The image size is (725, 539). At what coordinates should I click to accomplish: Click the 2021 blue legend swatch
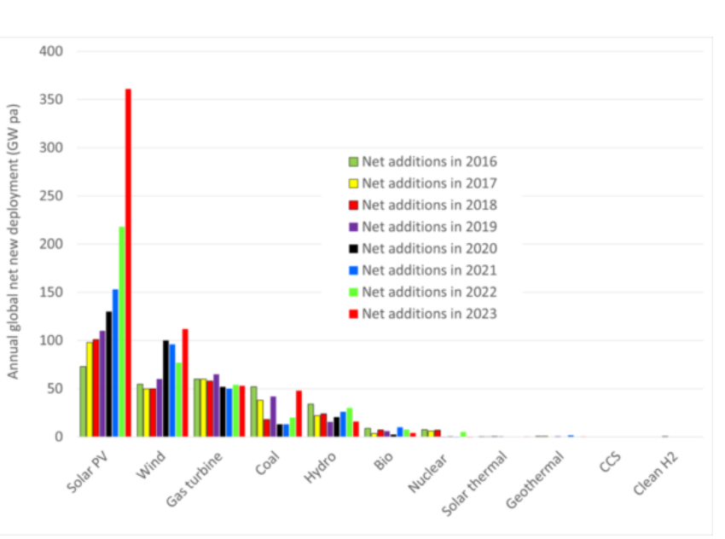(353, 270)
